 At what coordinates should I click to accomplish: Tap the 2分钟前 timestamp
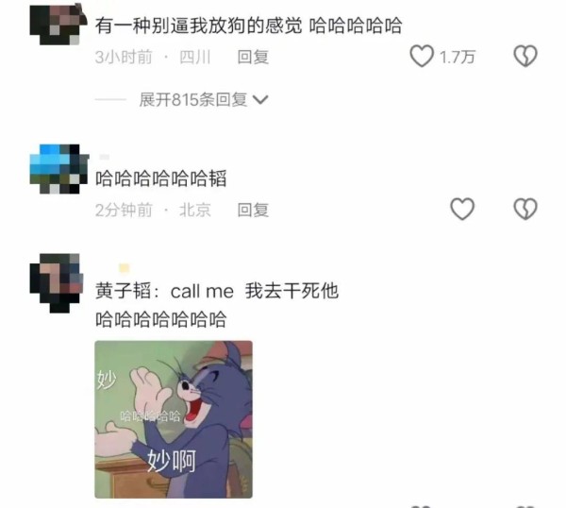pos(124,210)
